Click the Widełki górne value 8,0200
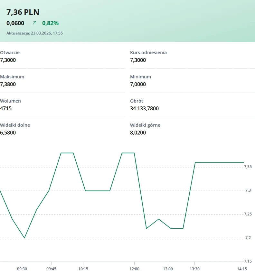This screenshot has width=255, height=279. (x=138, y=133)
